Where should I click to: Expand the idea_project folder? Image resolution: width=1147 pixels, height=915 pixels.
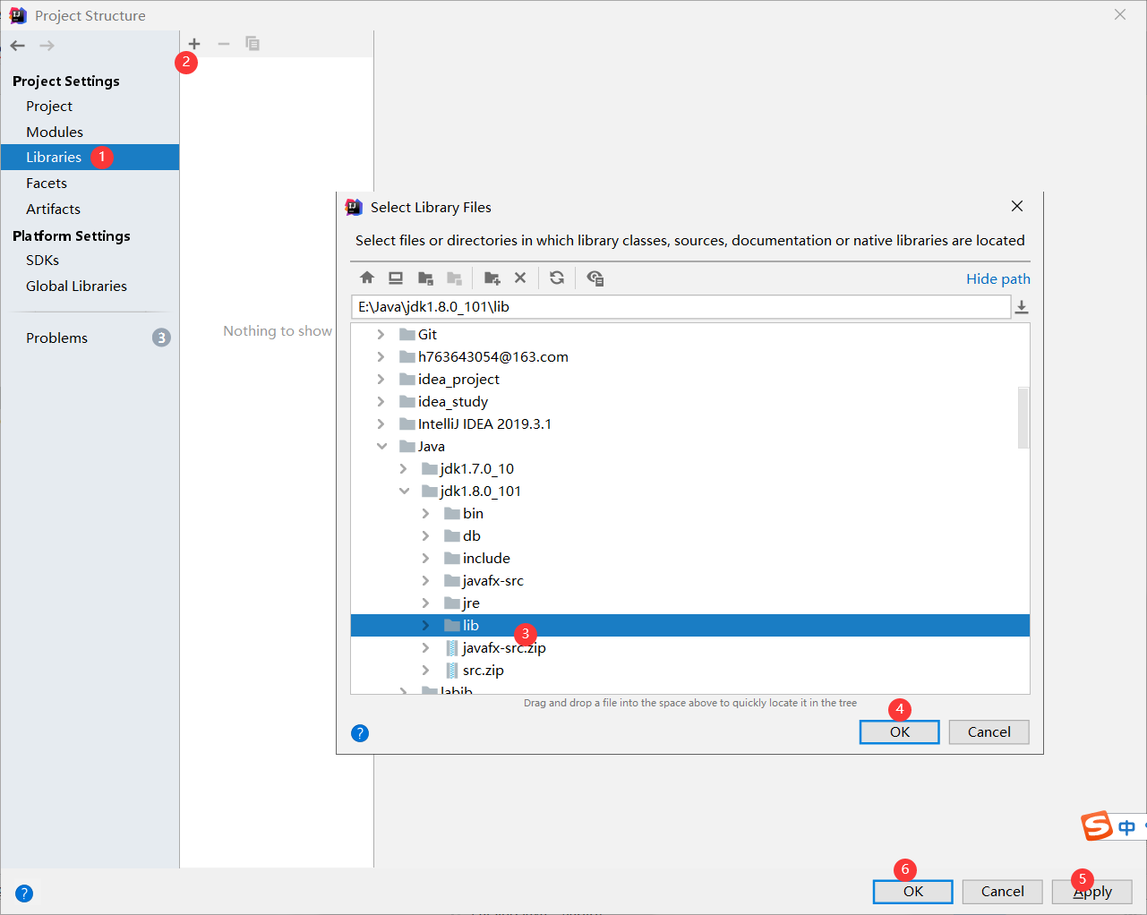point(381,379)
